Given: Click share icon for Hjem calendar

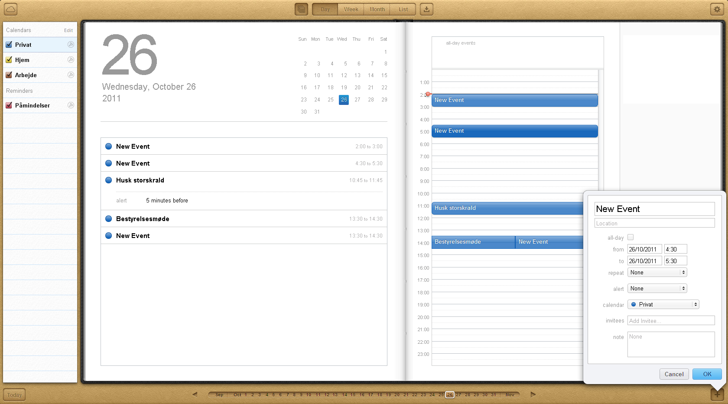Looking at the screenshot, I should (71, 60).
